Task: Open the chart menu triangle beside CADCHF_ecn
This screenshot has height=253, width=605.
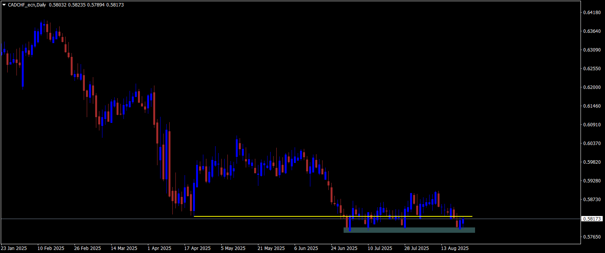Action: (4, 5)
